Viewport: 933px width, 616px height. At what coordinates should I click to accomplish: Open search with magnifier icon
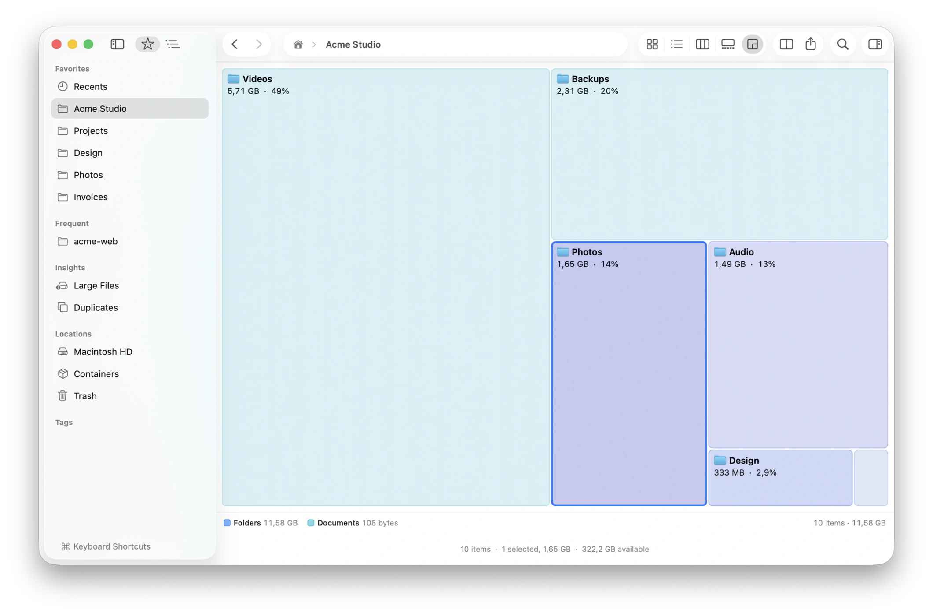pos(843,44)
